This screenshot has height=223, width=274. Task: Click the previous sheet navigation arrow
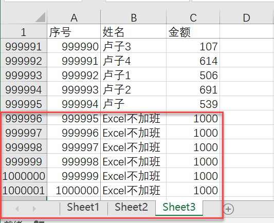(17, 209)
